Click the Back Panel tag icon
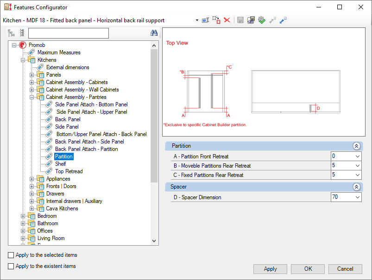Image resolution: width=372 pixels, height=280 pixels. click(x=49, y=119)
